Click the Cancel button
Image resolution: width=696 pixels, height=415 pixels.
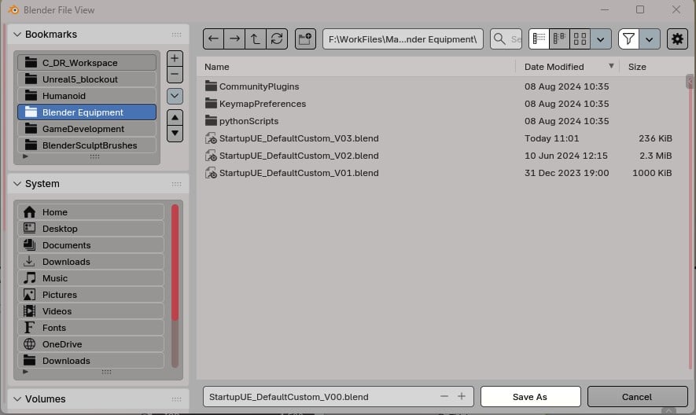tap(637, 397)
